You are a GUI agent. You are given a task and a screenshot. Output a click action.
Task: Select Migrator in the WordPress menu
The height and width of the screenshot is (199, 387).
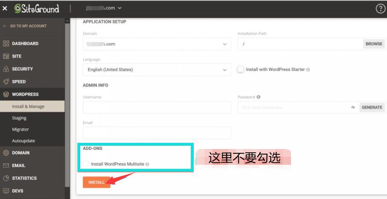tap(20, 129)
